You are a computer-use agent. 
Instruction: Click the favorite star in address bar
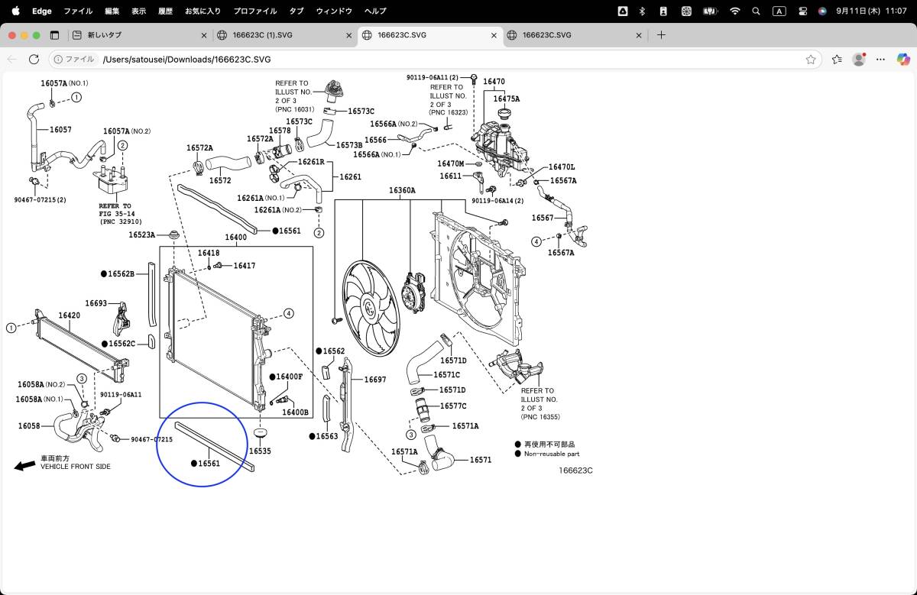(x=811, y=60)
